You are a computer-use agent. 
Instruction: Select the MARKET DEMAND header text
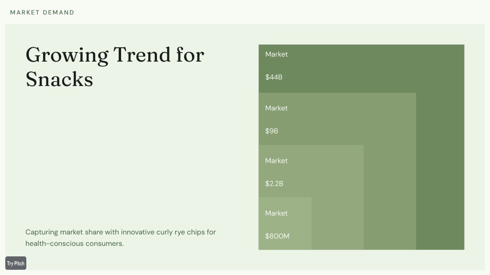coord(42,12)
